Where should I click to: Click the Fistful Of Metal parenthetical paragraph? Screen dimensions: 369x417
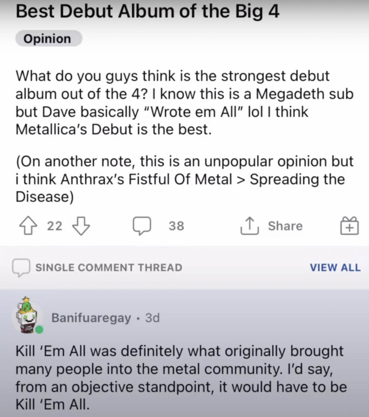click(x=184, y=179)
